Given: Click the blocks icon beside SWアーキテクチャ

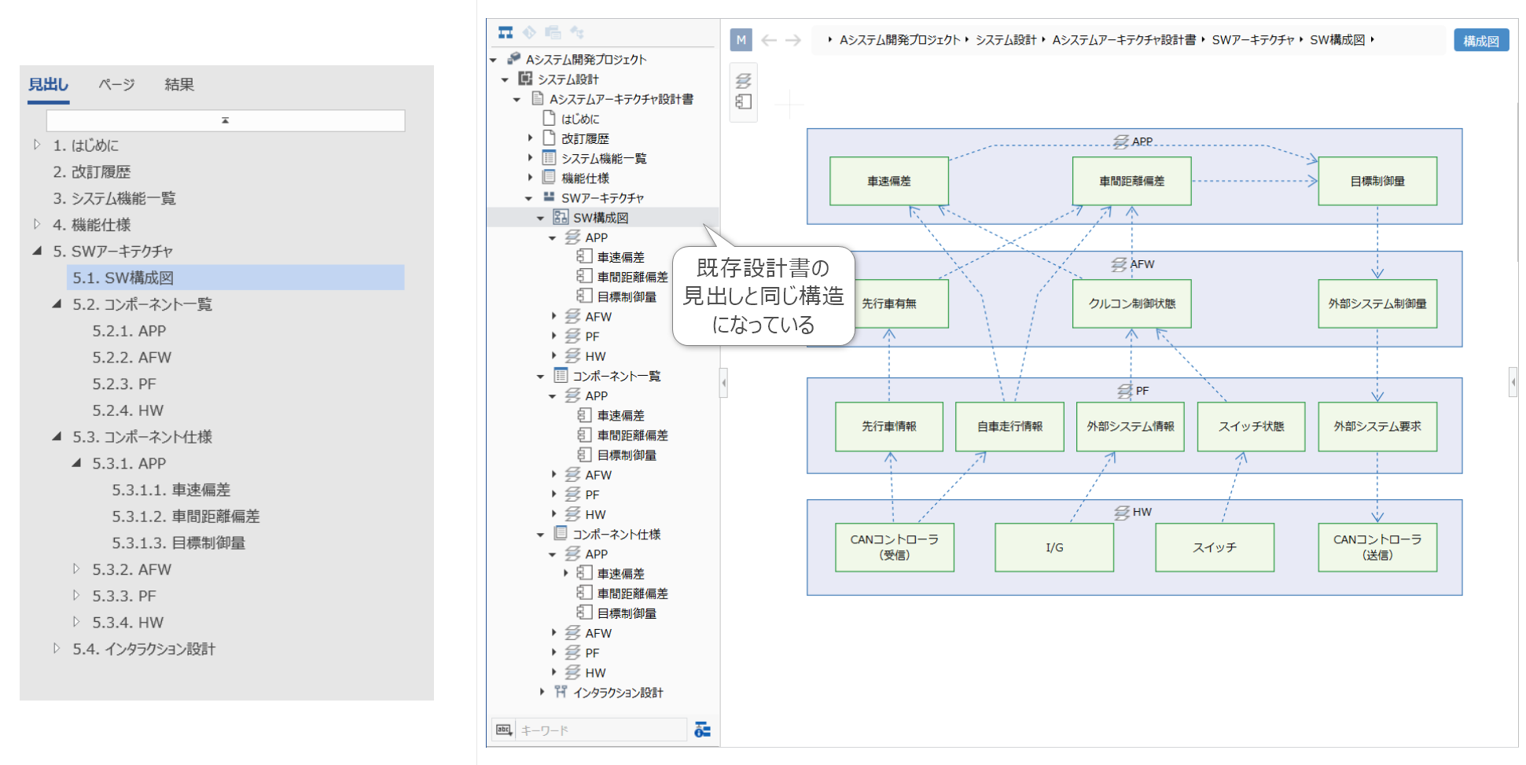Looking at the screenshot, I should point(550,197).
